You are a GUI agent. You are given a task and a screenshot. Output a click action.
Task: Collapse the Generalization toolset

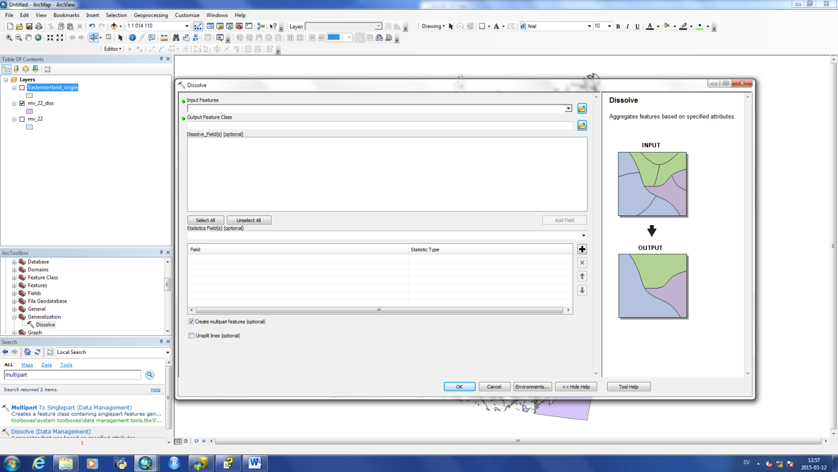[x=14, y=317]
